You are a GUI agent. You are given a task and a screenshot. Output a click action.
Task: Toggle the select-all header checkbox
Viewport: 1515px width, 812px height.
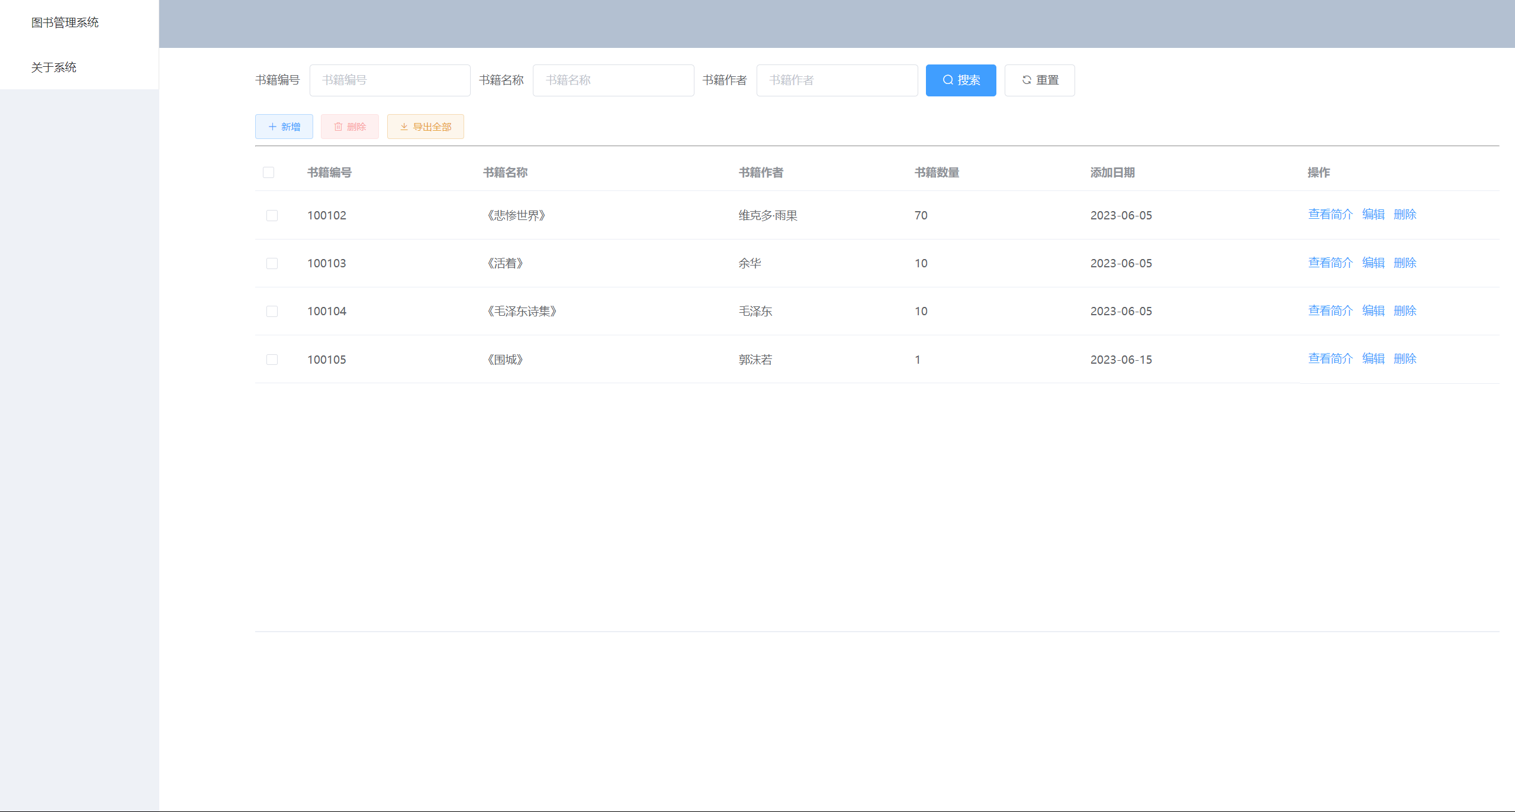pos(268,172)
